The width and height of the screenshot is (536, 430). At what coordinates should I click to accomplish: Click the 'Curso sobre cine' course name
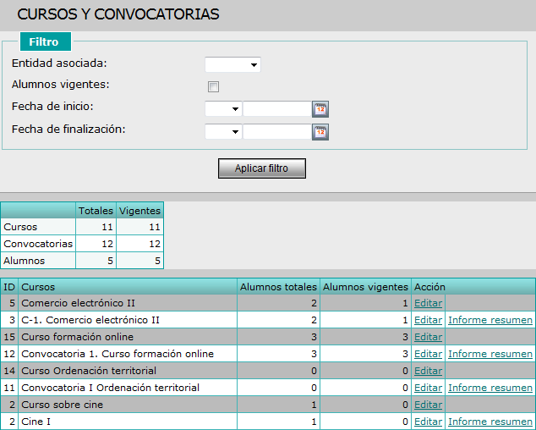62,405
